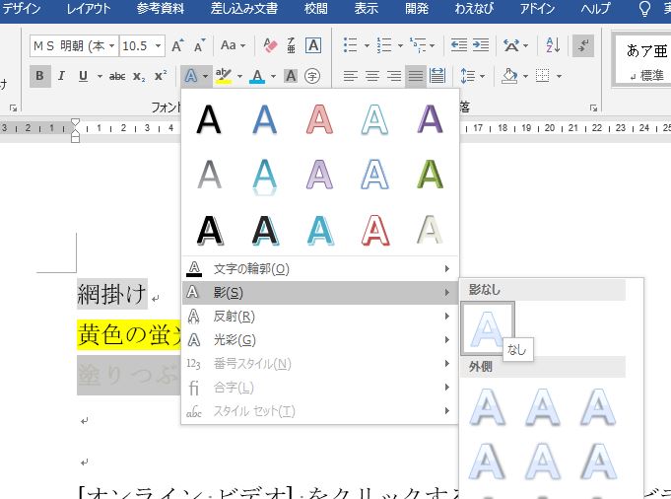
Task: Click the Text Effects A icon
Action: (191, 76)
